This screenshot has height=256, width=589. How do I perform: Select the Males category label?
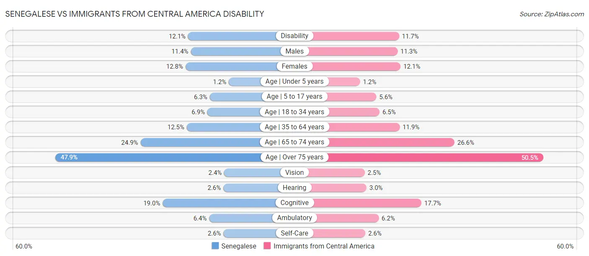coord(294,51)
